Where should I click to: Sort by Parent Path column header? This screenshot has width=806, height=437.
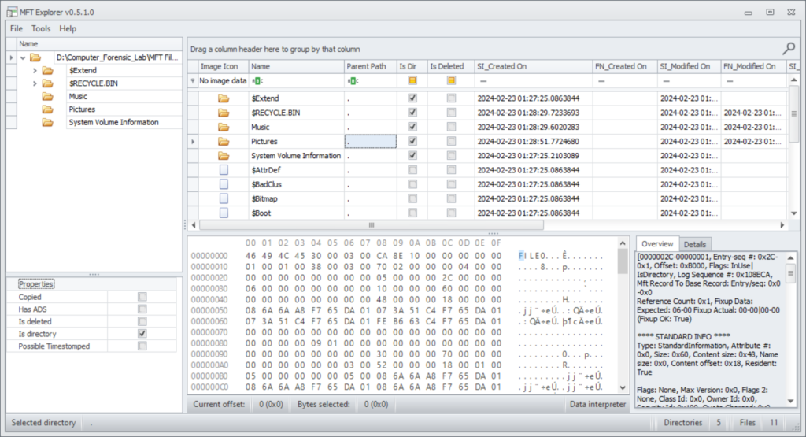[370, 66]
